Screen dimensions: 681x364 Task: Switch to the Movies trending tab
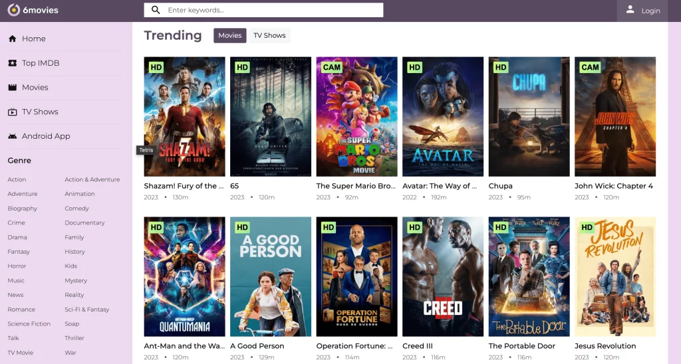(x=229, y=36)
